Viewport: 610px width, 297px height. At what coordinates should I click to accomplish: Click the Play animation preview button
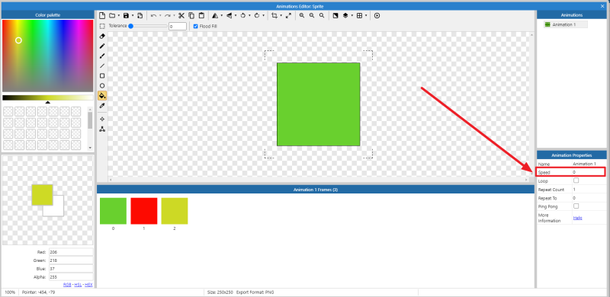tap(377, 15)
